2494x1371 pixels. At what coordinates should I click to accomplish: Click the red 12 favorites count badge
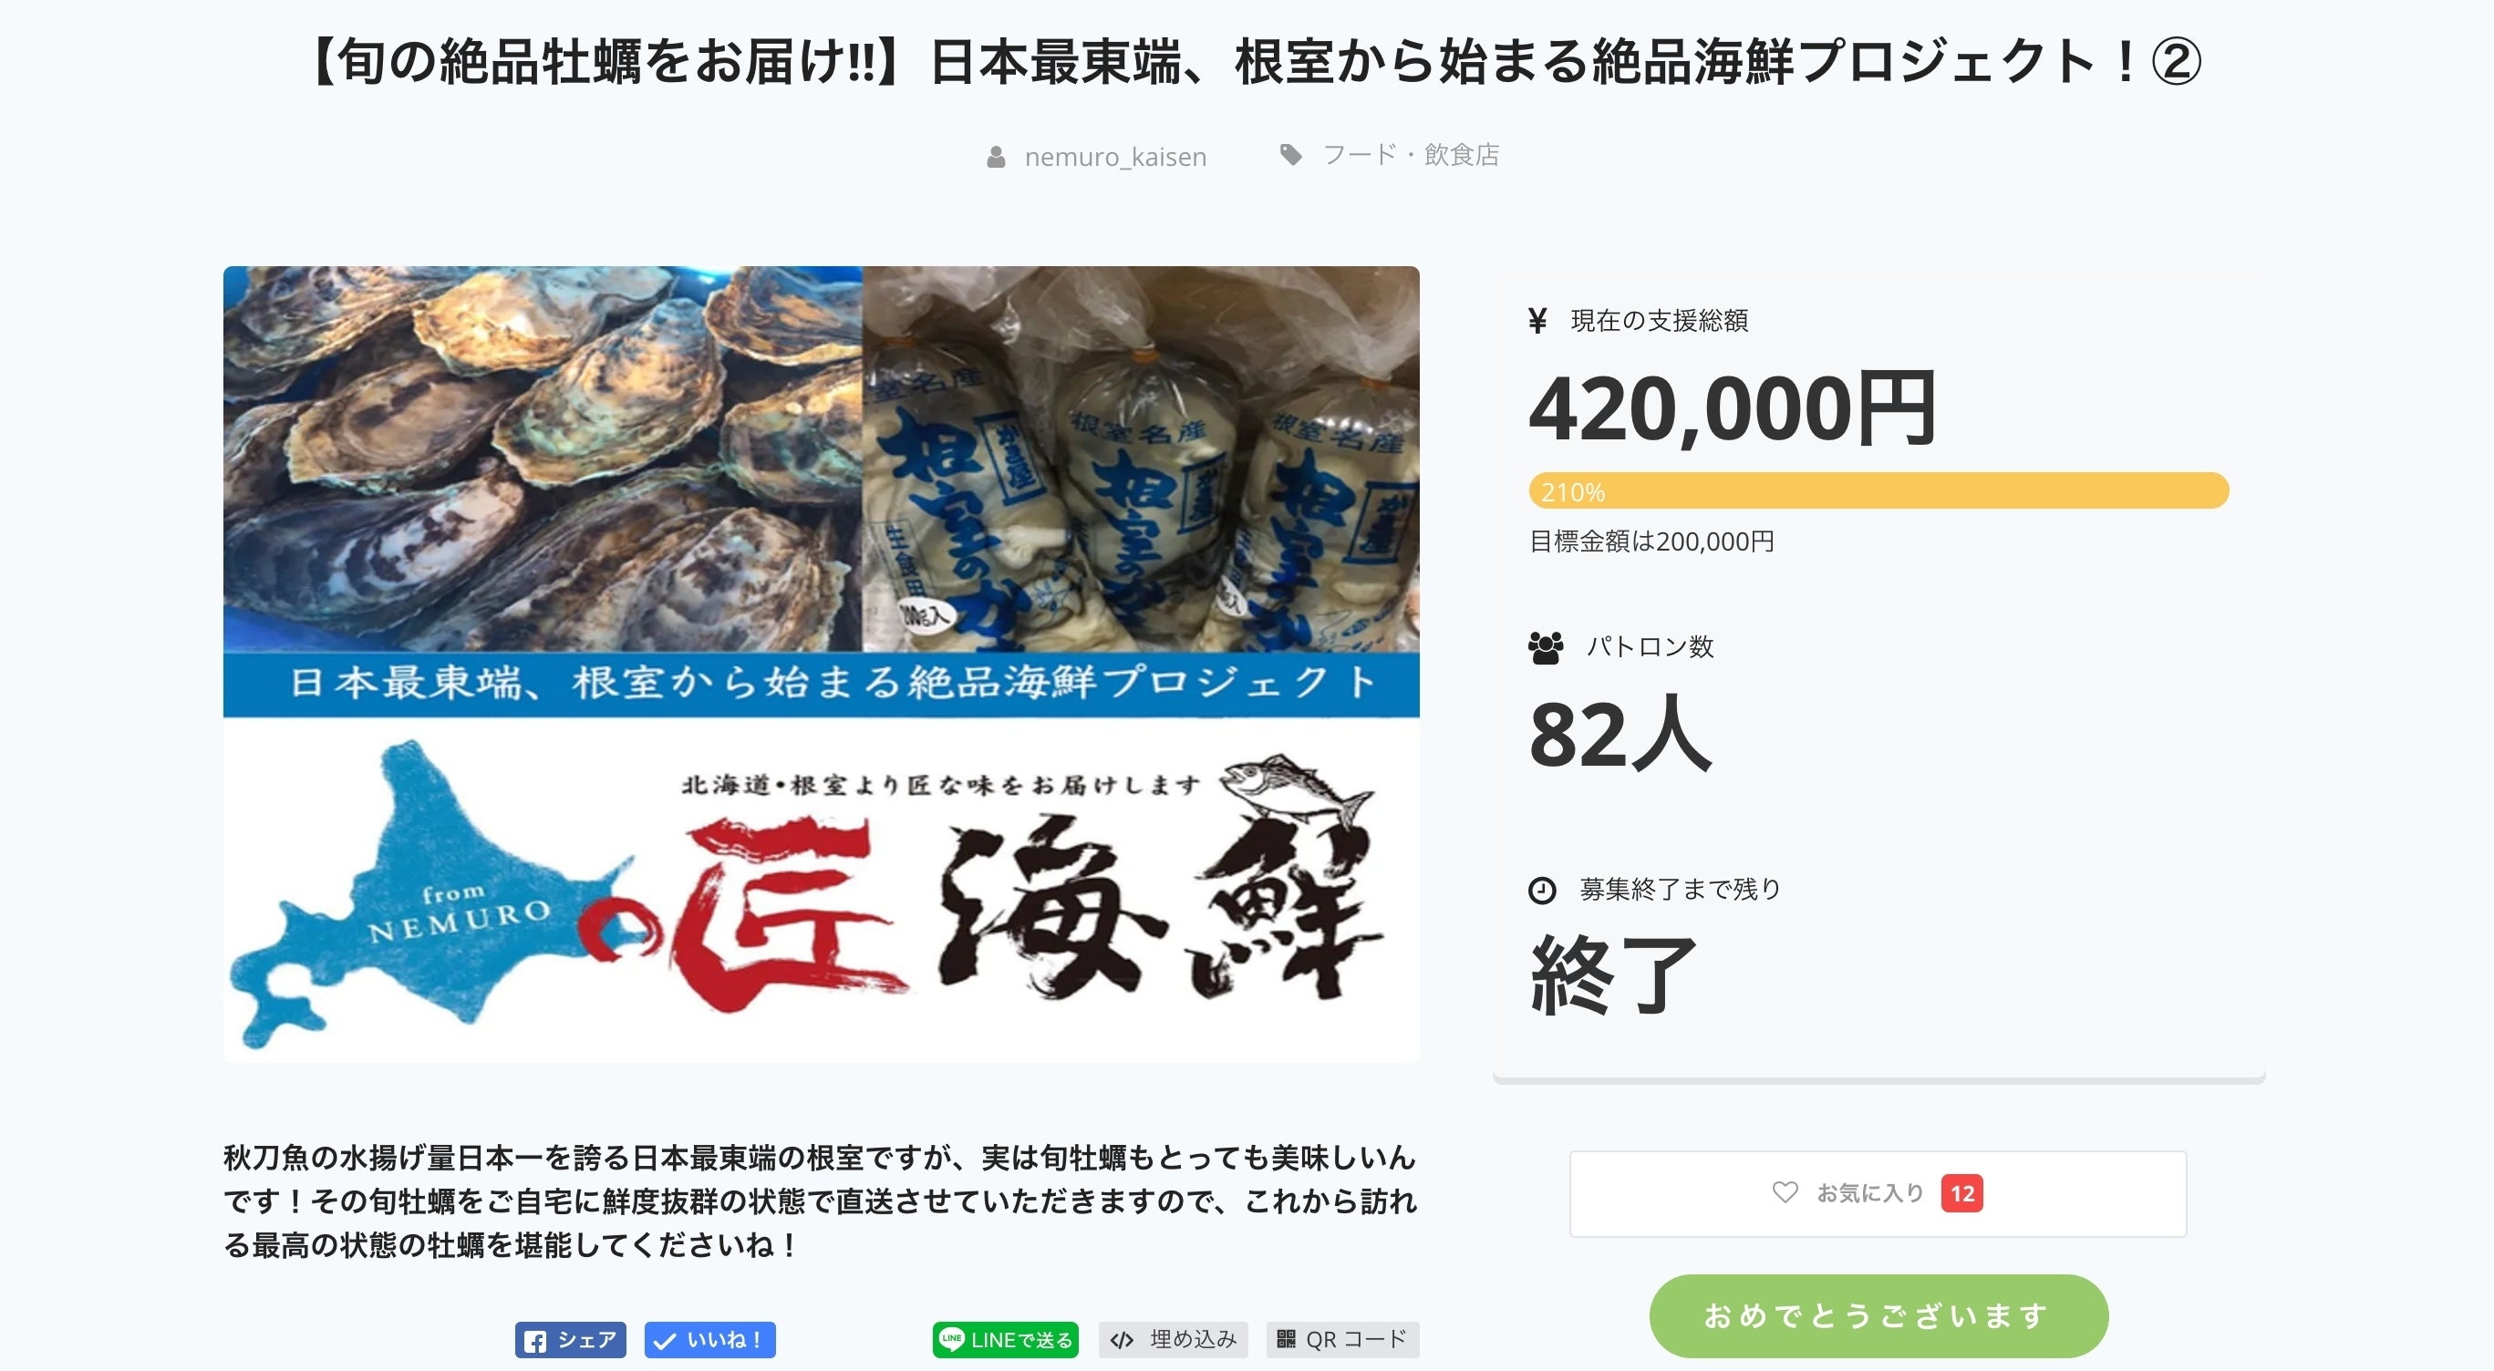1961,1193
